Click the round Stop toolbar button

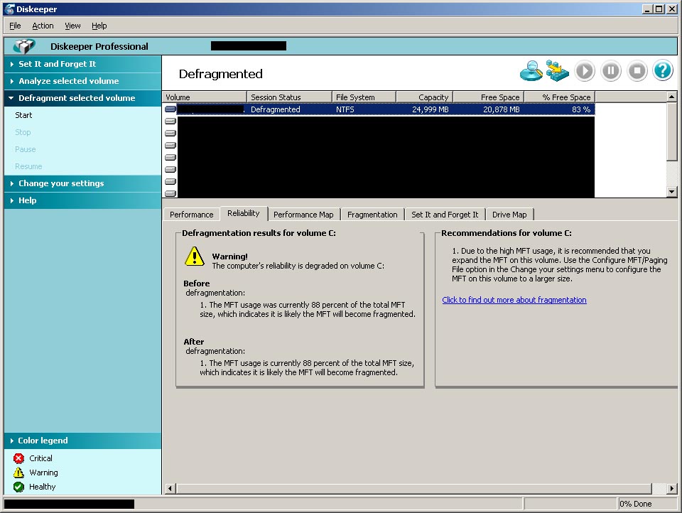click(637, 71)
